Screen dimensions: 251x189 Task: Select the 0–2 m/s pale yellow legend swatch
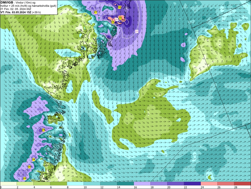coord(8,183)
